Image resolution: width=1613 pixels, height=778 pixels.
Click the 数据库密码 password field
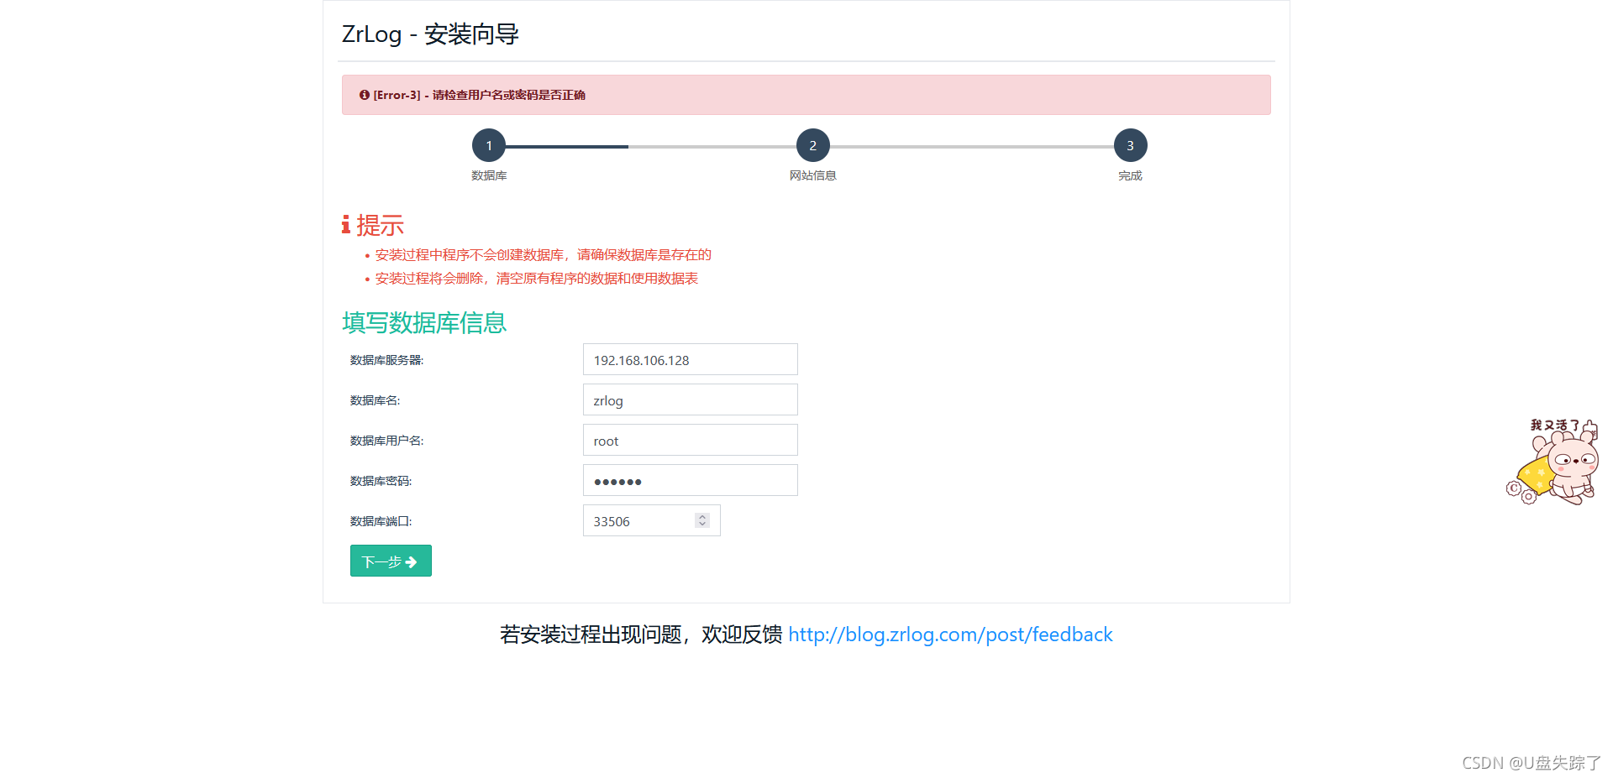[690, 480]
